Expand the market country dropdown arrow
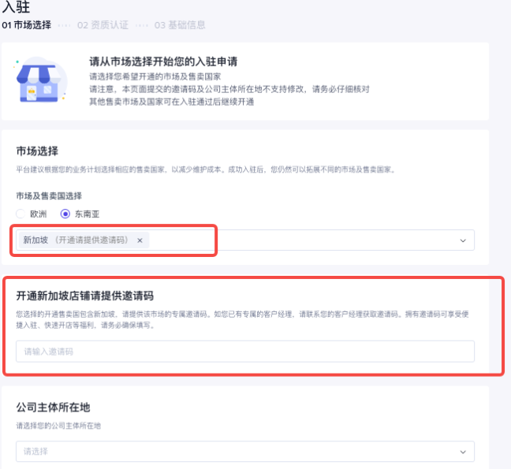 [463, 240]
